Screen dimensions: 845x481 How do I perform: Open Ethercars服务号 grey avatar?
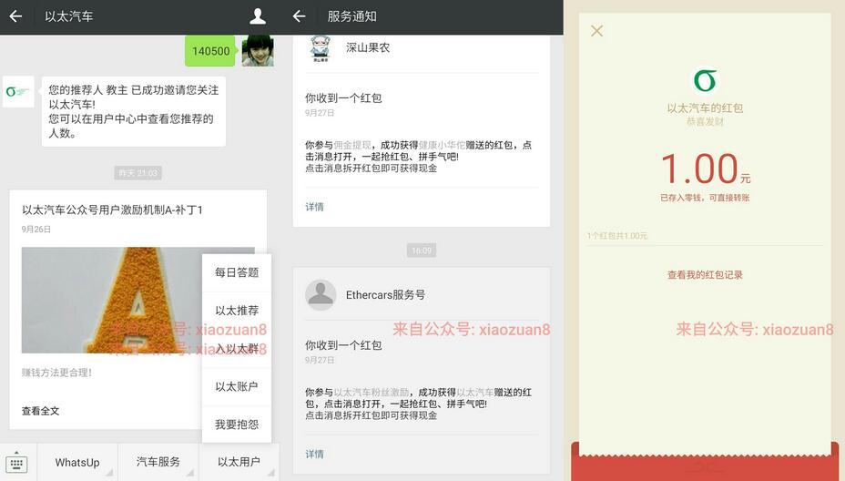coord(321,295)
